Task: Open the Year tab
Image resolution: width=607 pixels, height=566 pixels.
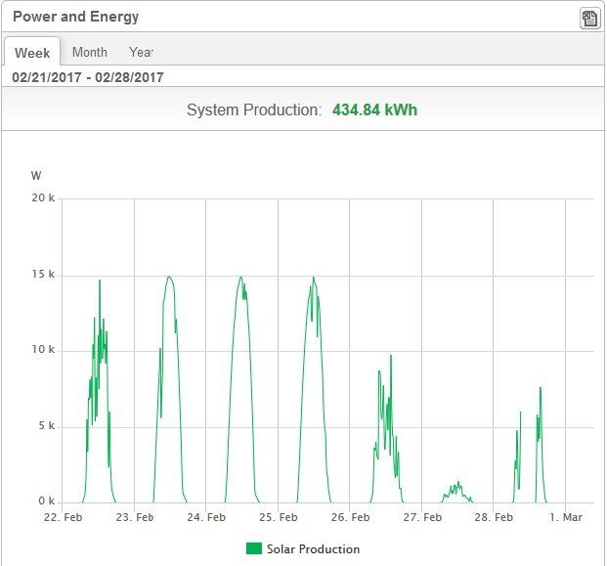Action: click(142, 52)
